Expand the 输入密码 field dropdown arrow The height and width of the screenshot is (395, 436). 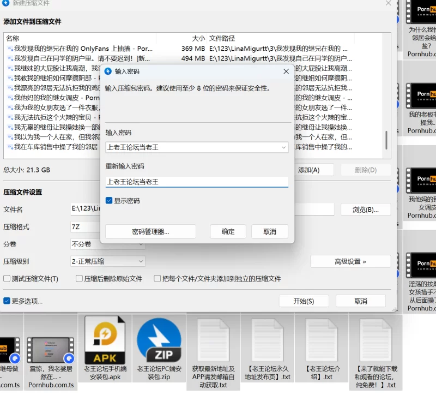[x=283, y=147]
